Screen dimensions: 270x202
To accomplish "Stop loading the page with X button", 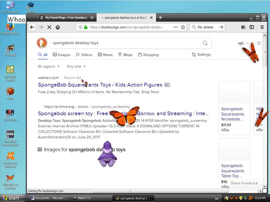I will [49, 27].
